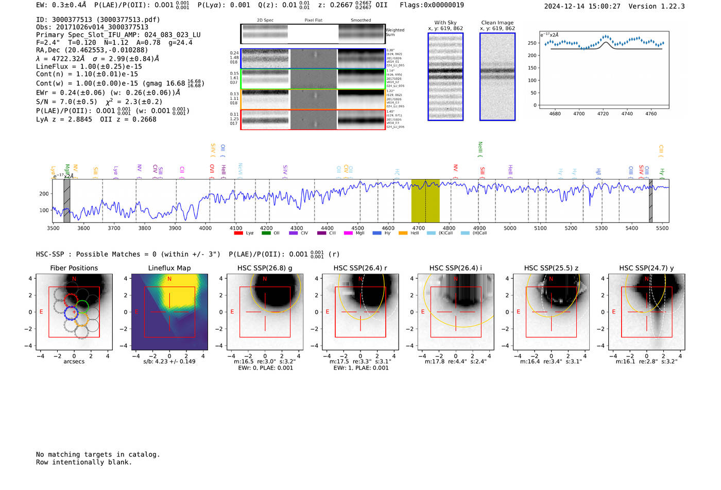This screenshot has width=721, height=490.
Task: Select the green-bordered fiber 2D spec row
Action: (313, 79)
